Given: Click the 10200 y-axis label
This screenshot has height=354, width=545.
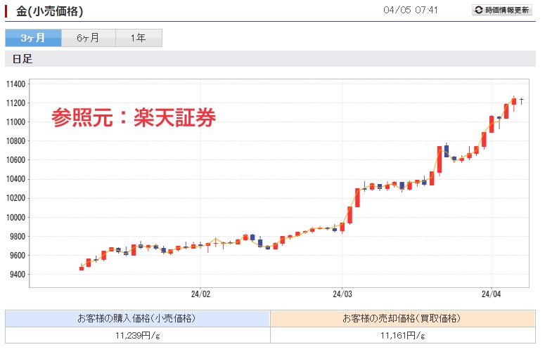Looking at the screenshot, I should click(15, 198).
